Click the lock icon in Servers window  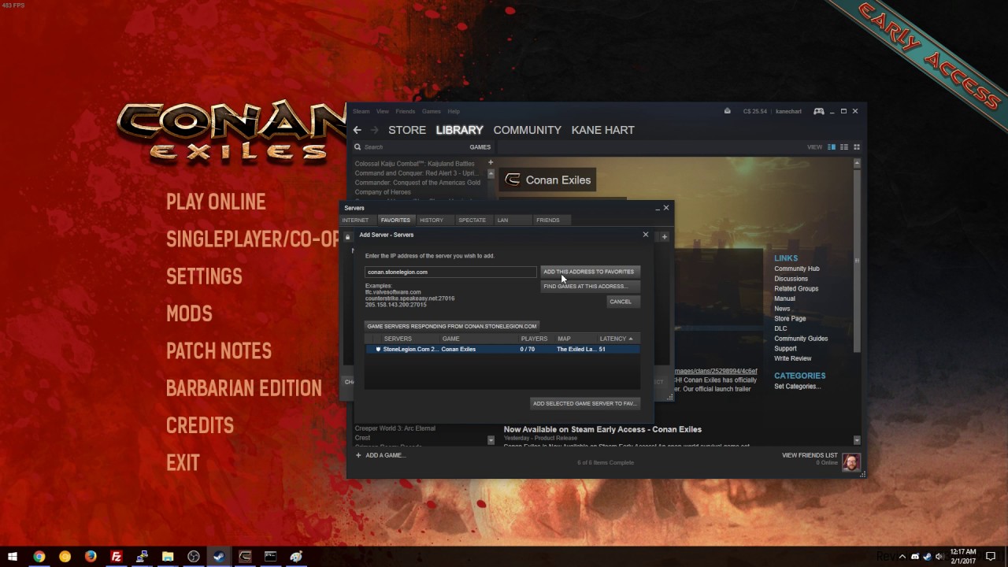click(x=347, y=236)
